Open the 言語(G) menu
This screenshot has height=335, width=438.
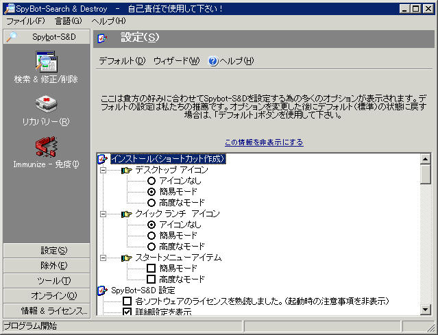69,21
